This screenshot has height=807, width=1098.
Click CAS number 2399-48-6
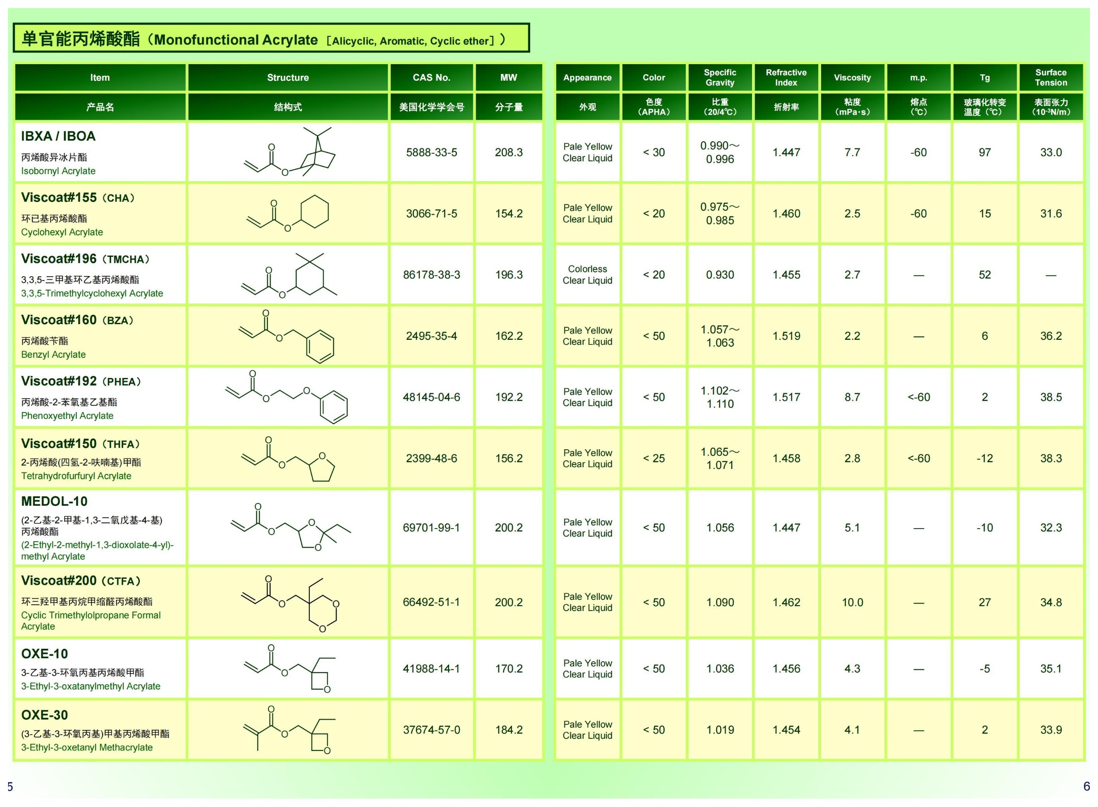pos(432,458)
